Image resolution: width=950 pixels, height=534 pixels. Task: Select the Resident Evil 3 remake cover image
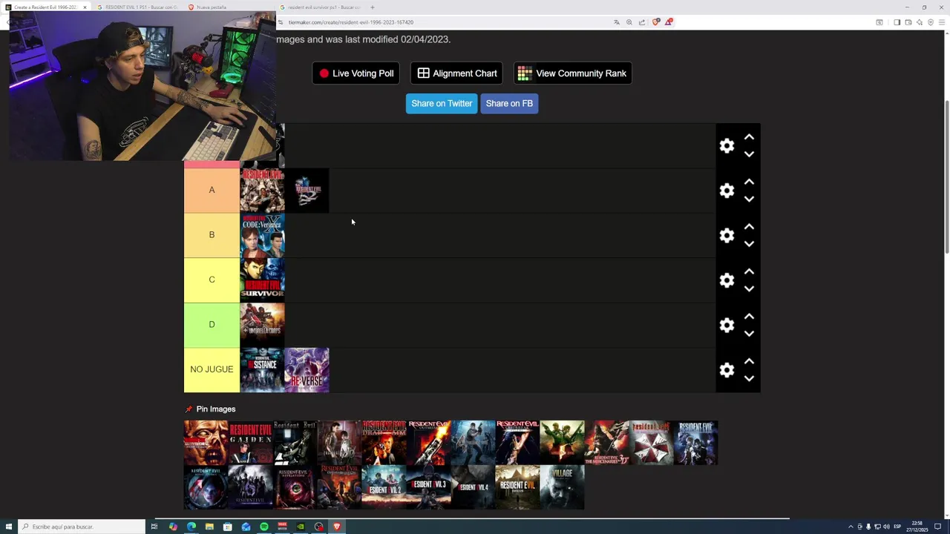click(429, 487)
